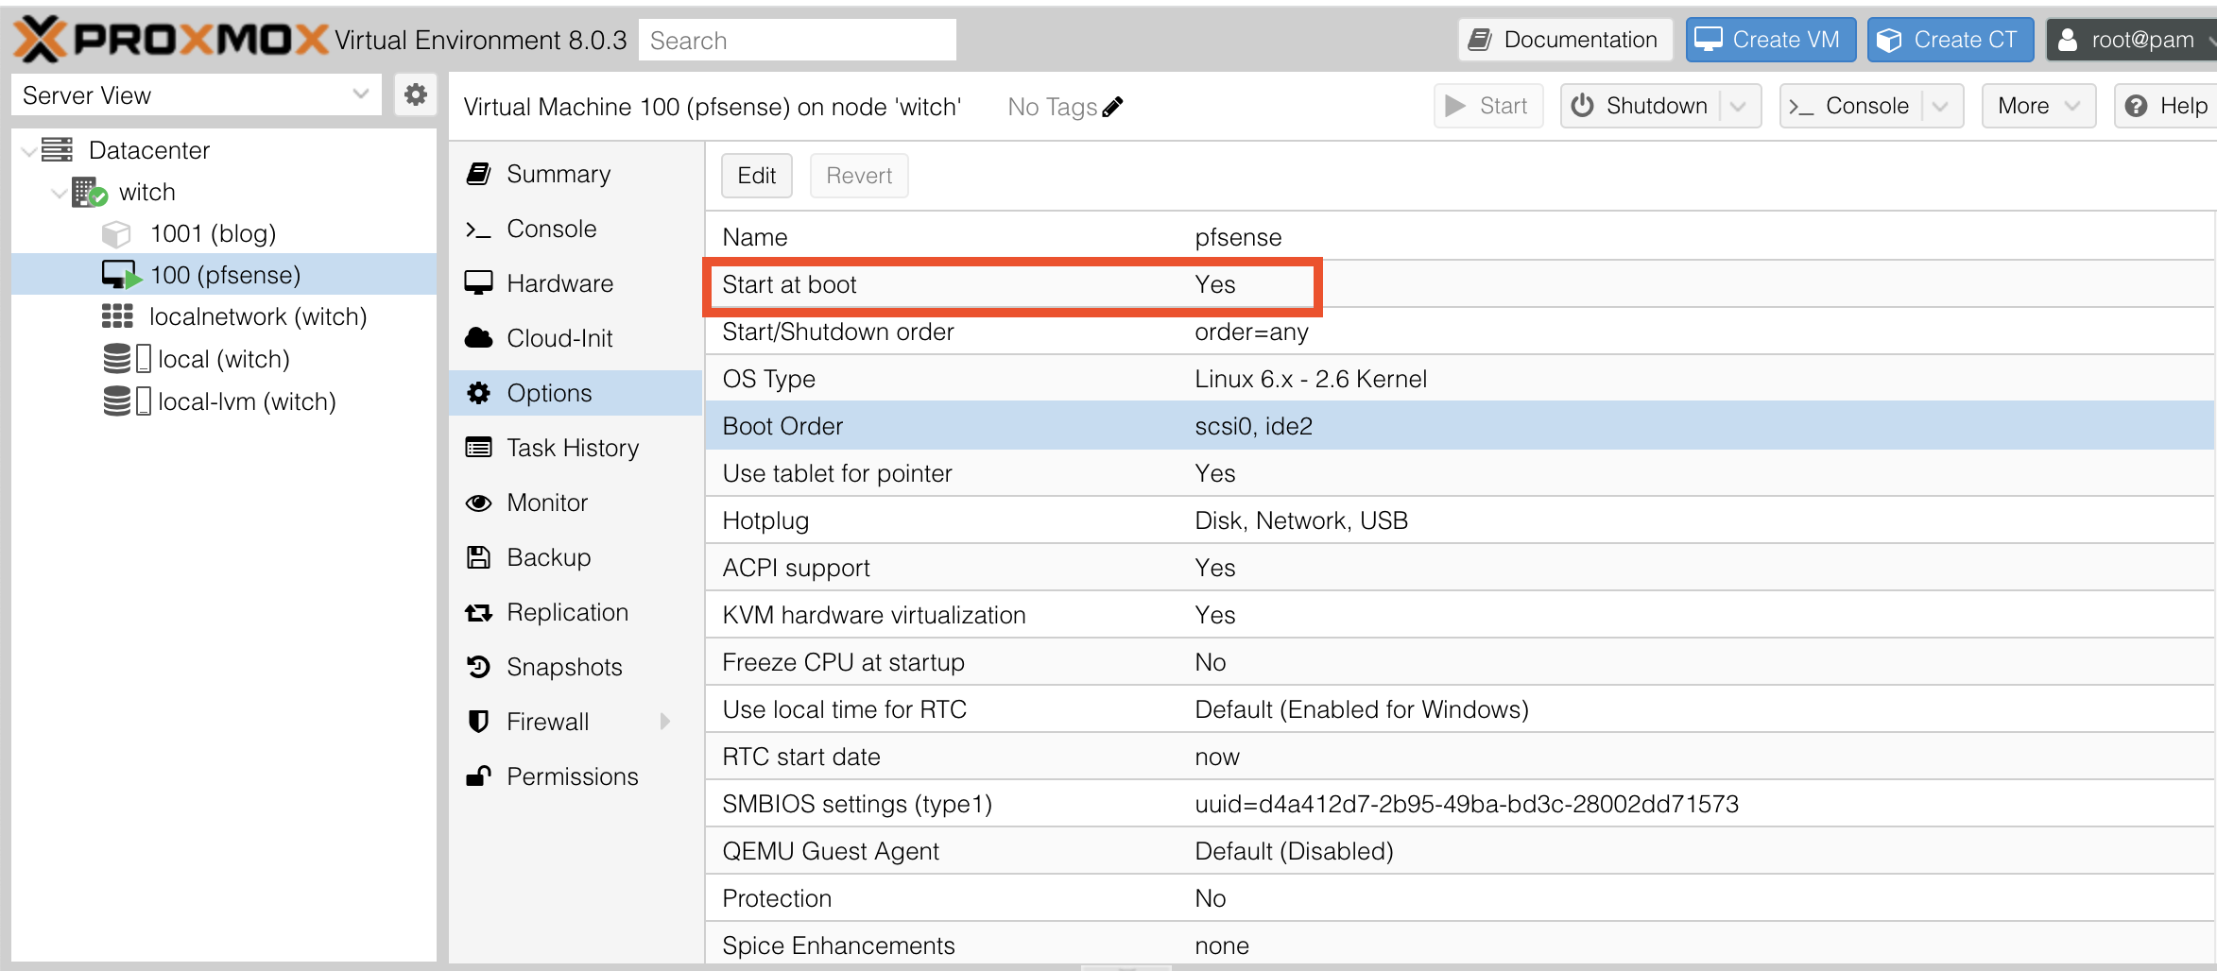Open the More menu dropdown
Screen dimensions: 2217x971
2037,106
